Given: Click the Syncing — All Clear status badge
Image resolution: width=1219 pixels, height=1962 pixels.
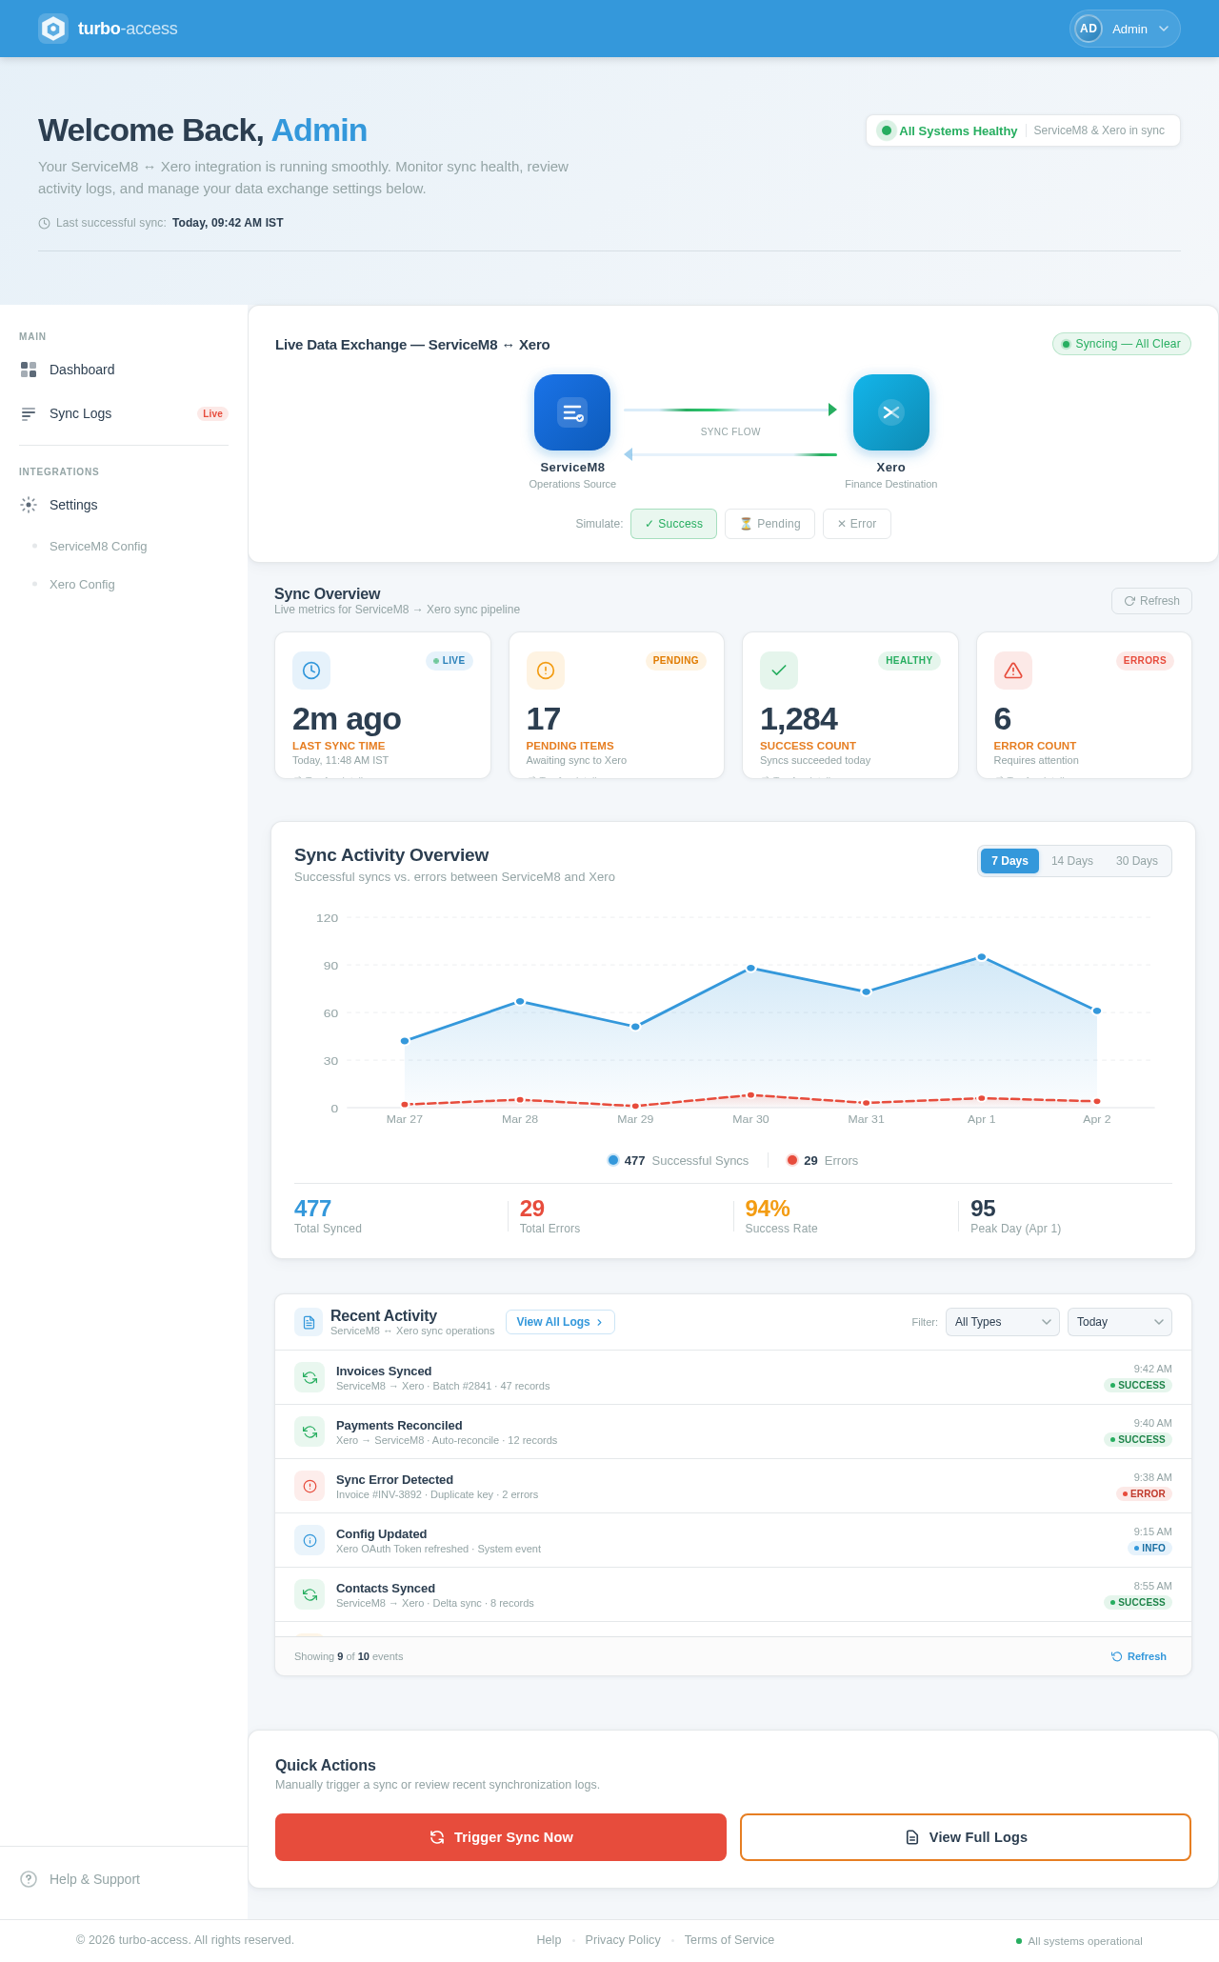Looking at the screenshot, I should [x=1121, y=344].
